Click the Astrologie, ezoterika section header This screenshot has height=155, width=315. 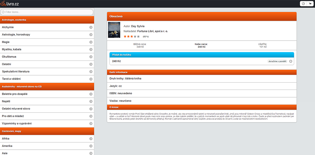47,20
